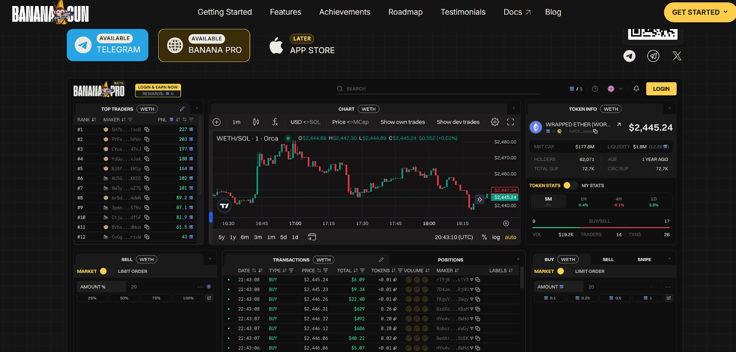Click the SEARCH input field

coord(438,89)
